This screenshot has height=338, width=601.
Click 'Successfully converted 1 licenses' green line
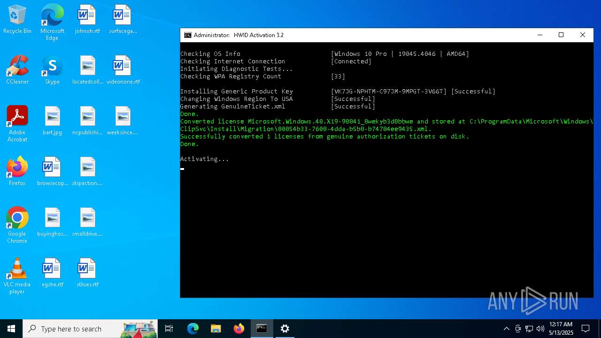325,137
